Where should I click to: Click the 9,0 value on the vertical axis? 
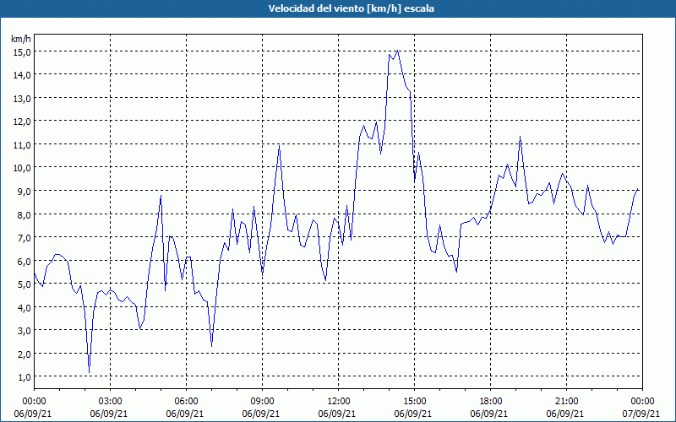[24, 192]
